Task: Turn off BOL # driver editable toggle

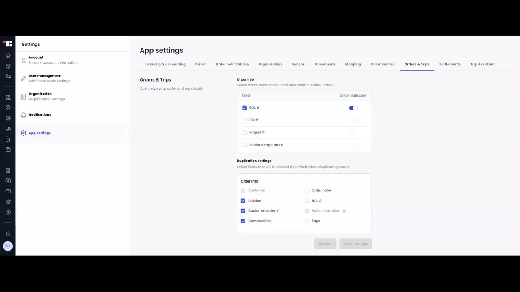Action: [x=353, y=108]
